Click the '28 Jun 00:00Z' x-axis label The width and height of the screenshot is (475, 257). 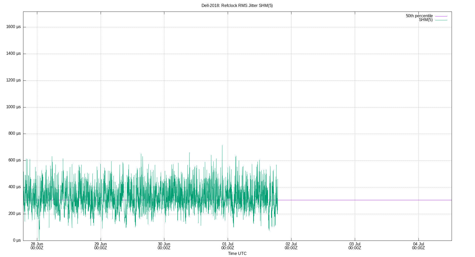coord(37,246)
